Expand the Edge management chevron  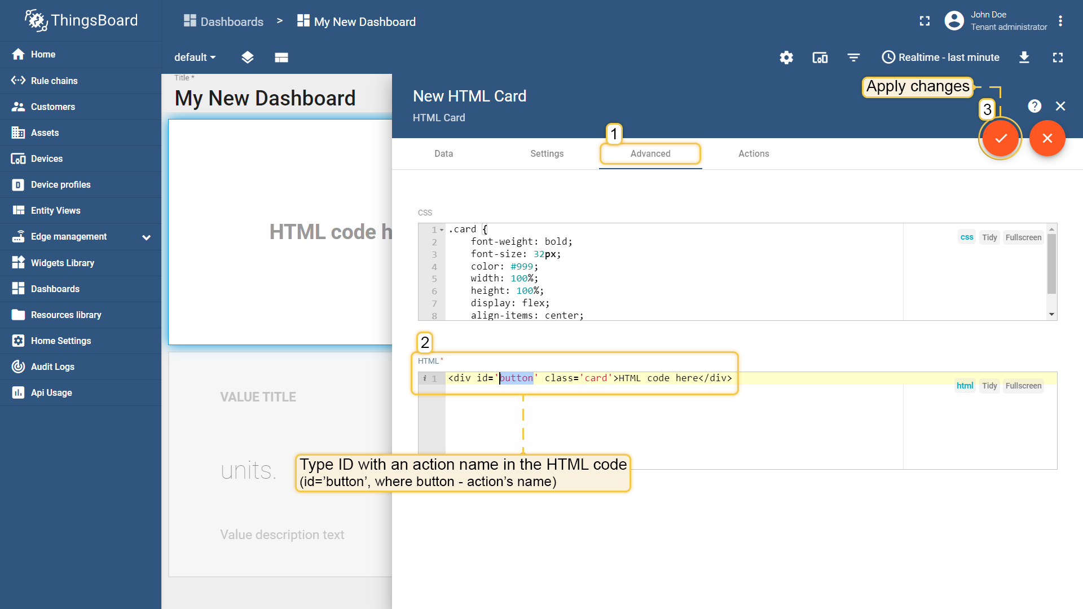click(x=147, y=237)
